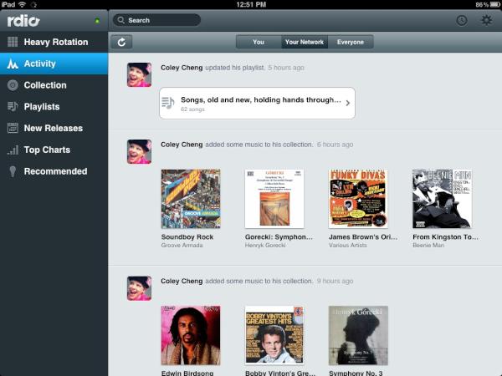The image size is (502, 376).
Task: Open From Kingston To Beenie Man cover
Action: 442,199
